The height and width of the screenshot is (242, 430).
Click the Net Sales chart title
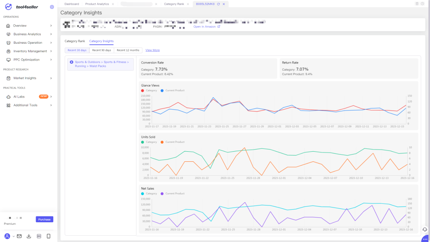pos(147,189)
